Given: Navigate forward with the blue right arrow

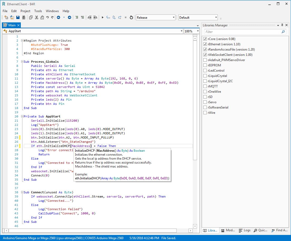Looking at the screenshot, I should coord(70,18).
